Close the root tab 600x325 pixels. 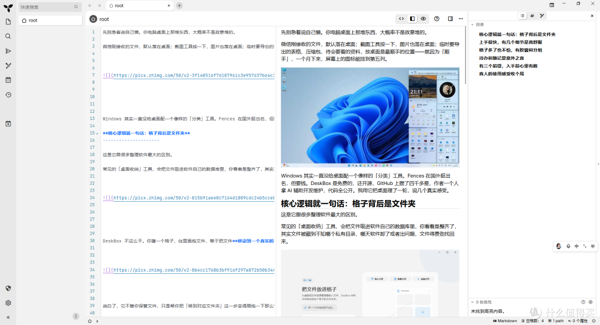[x=169, y=6]
